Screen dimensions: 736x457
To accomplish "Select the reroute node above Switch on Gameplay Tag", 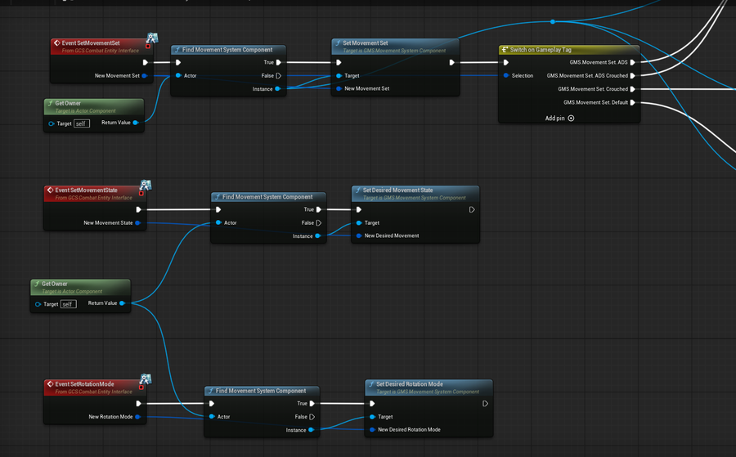I will coord(553,21).
